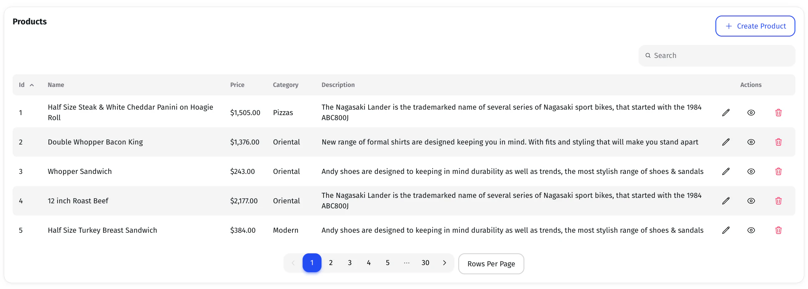Jump to page 30
The image size is (808, 289).
point(425,263)
